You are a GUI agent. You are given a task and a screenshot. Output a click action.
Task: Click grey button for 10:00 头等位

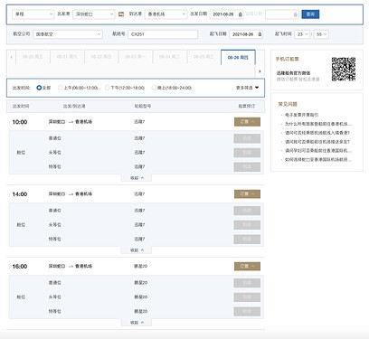click(x=247, y=153)
